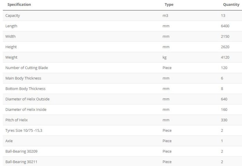Select the Axle row label

click(x=9, y=141)
